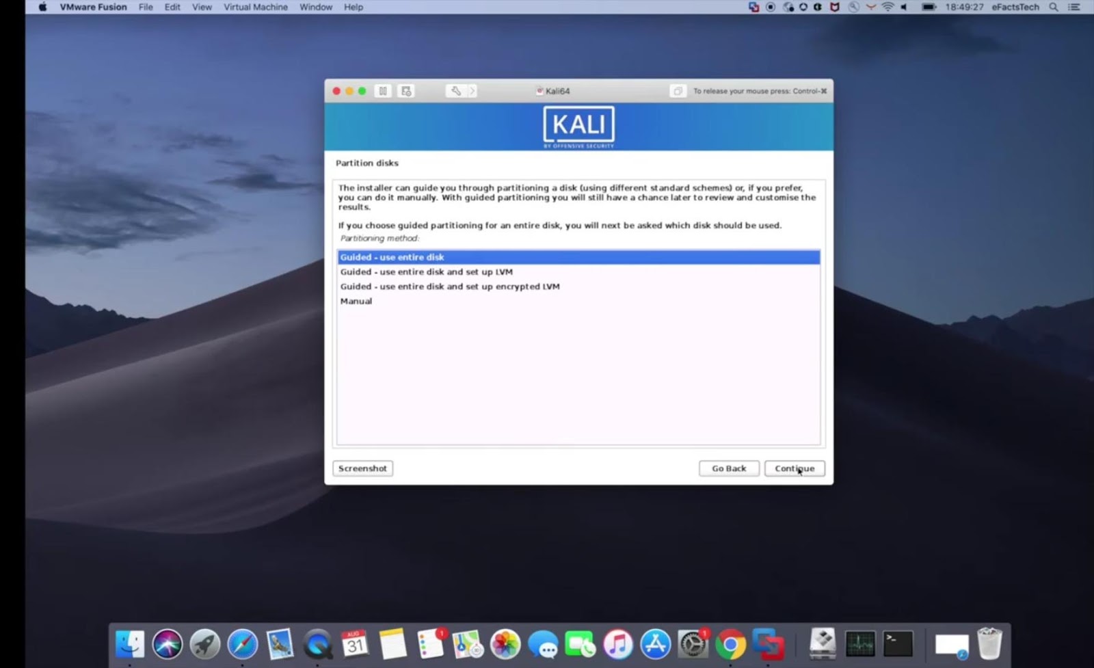Open virtual machine settings wrench

(455, 91)
